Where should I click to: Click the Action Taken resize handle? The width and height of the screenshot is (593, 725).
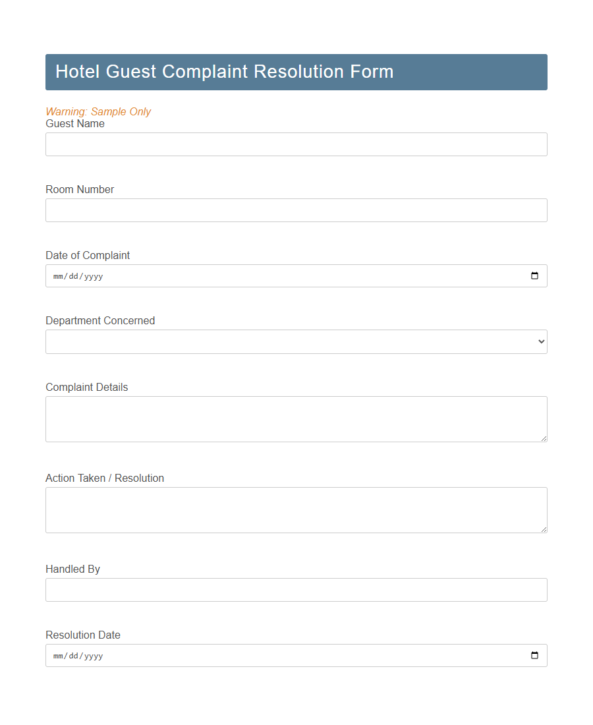(544, 530)
